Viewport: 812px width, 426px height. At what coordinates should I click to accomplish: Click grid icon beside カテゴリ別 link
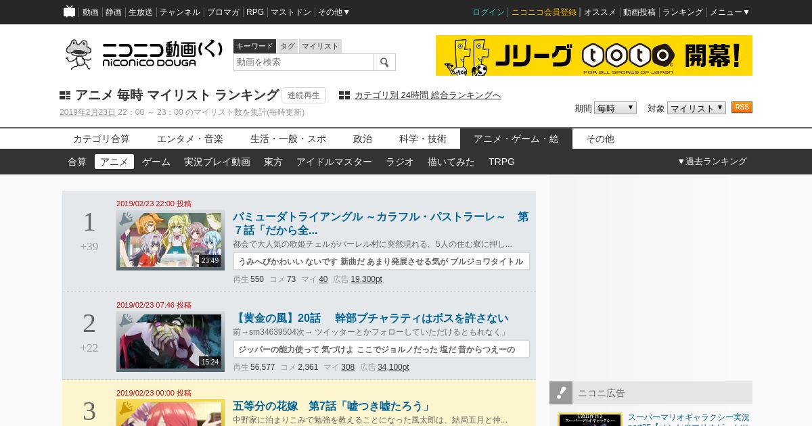344,95
